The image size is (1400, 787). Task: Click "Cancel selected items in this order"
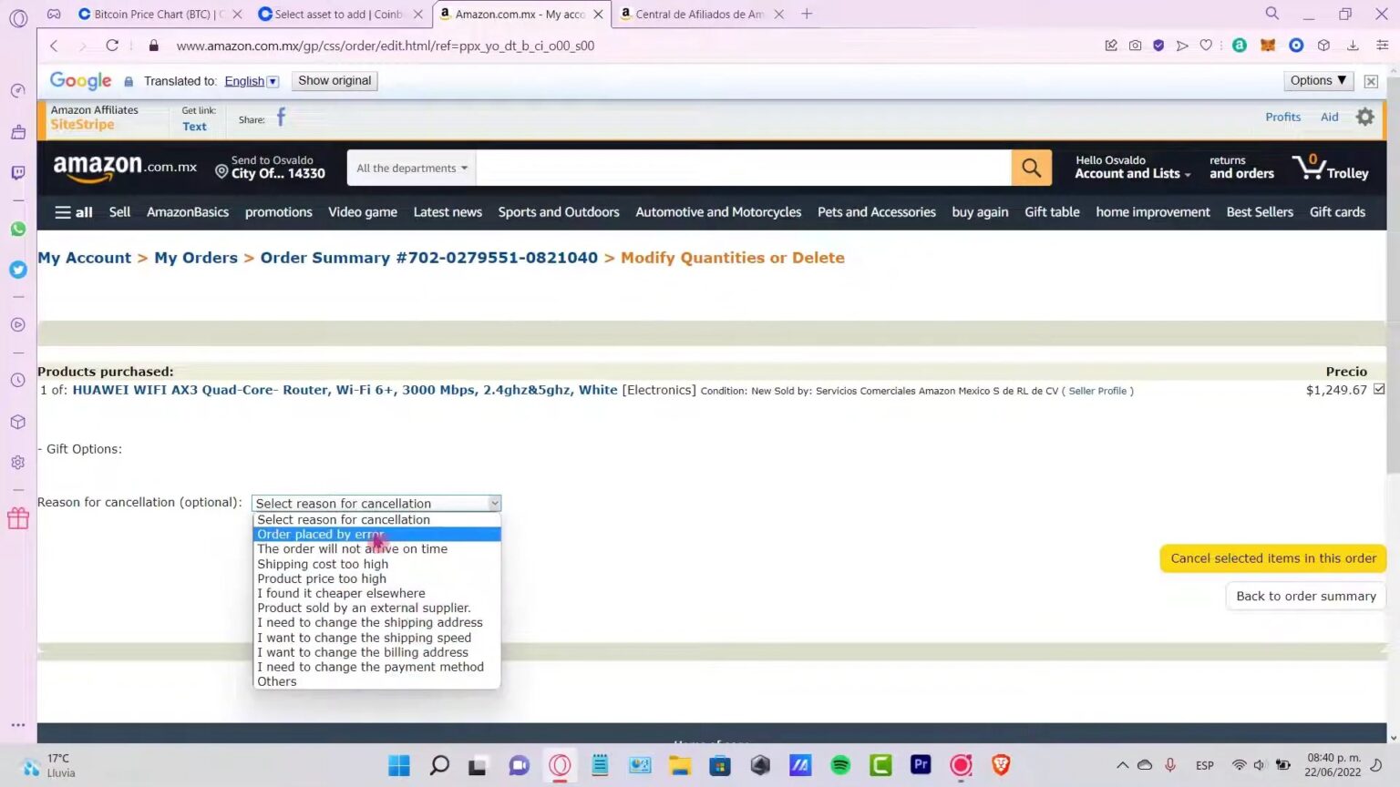[1272, 557]
